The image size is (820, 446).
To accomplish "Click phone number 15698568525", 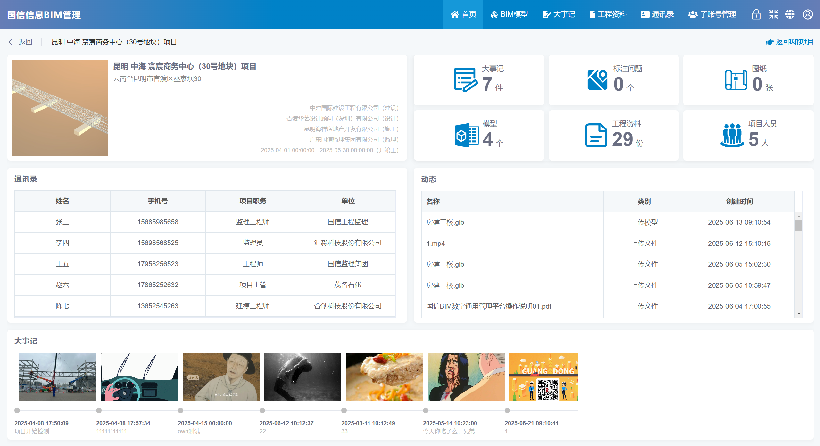I will [158, 243].
